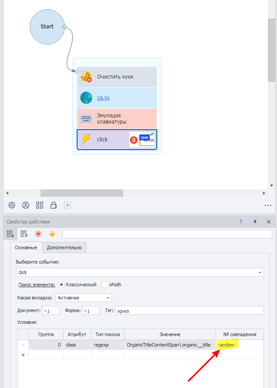Select the Очистить куки action

pyautogui.click(x=117, y=77)
